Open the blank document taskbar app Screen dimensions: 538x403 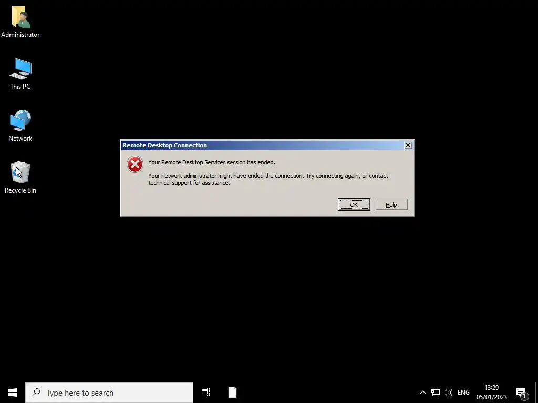point(233,393)
